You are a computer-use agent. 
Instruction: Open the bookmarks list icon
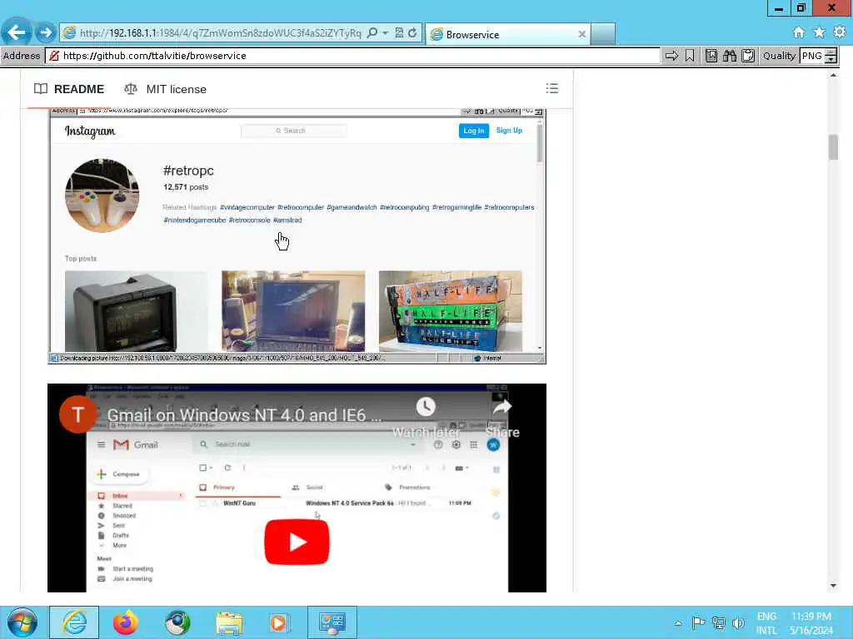pyautogui.click(x=711, y=56)
